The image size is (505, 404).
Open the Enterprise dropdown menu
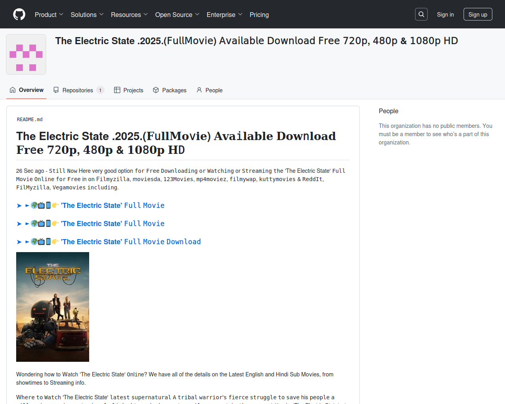(x=224, y=15)
